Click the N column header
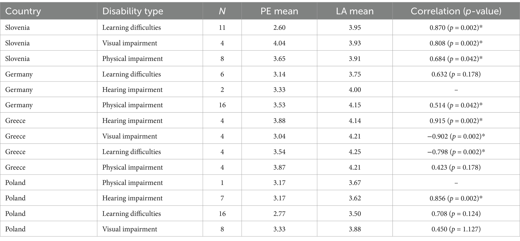The image size is (520, 241). click(222, 11)
